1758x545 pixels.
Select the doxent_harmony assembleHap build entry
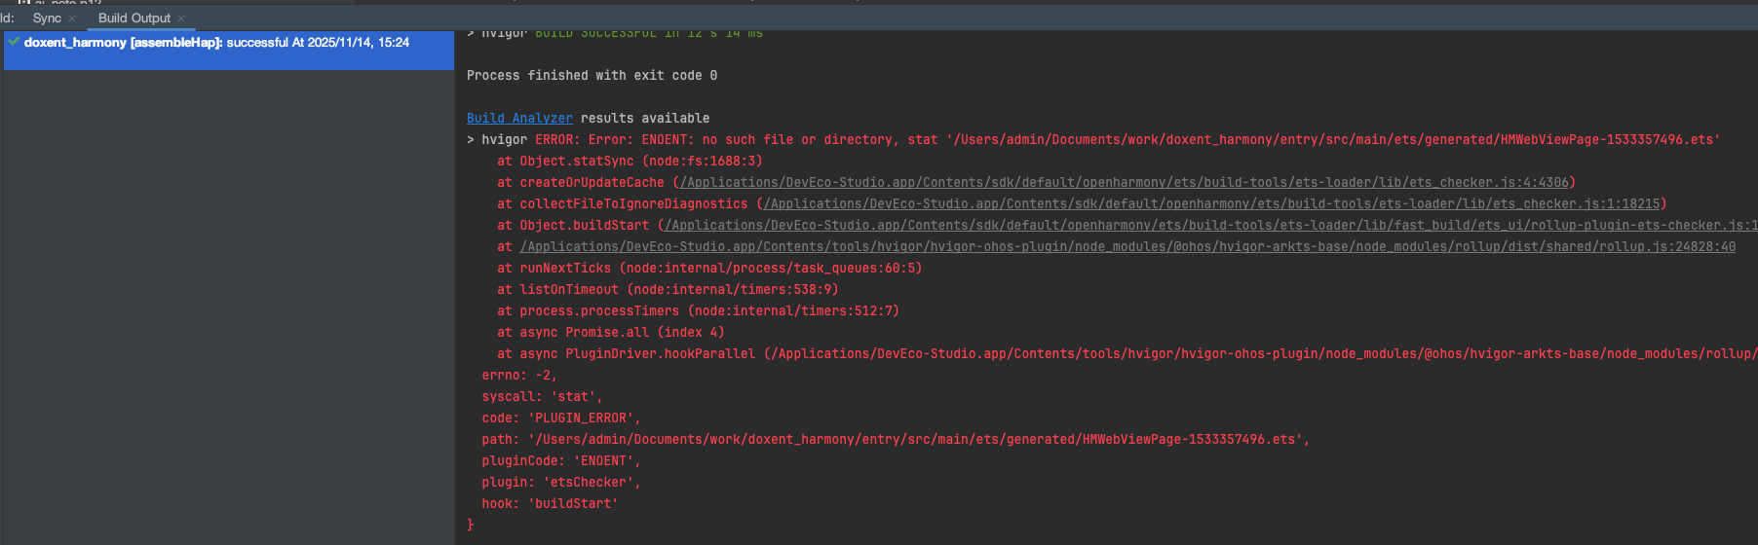216,43
